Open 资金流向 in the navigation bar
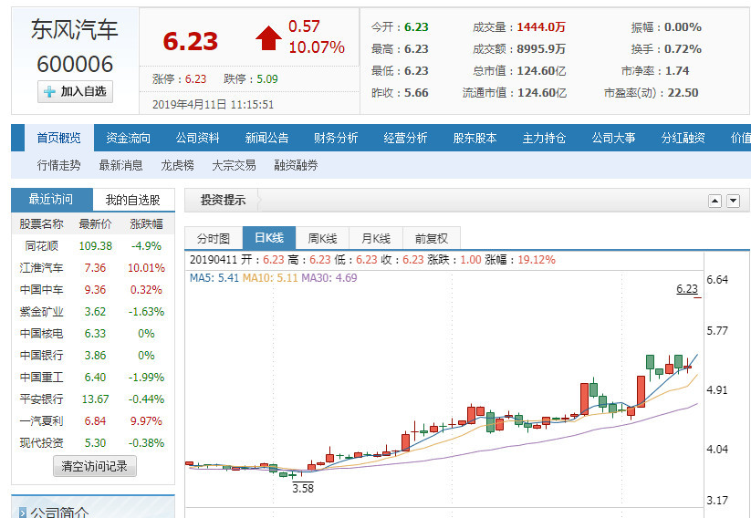This screenshot has height=518, width=751. pyautogui.click(x=128, y=138)
